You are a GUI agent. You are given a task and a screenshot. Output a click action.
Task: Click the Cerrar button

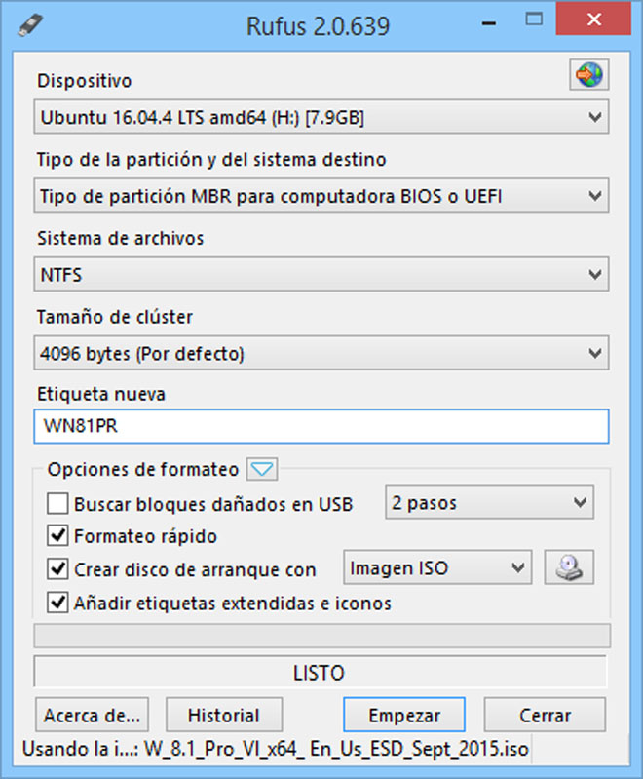coord(545,715)
